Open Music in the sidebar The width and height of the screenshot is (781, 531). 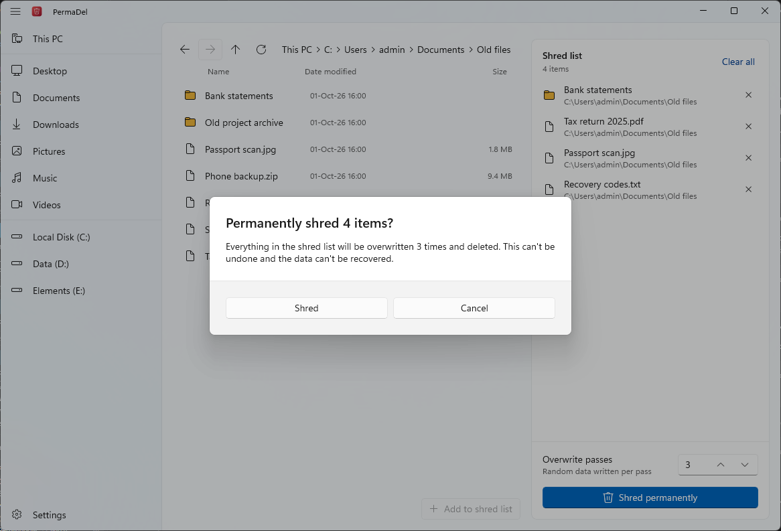coord(80,178)
